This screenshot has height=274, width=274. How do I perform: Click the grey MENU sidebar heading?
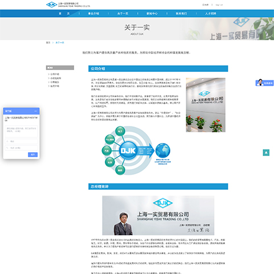tap(60, 68)
